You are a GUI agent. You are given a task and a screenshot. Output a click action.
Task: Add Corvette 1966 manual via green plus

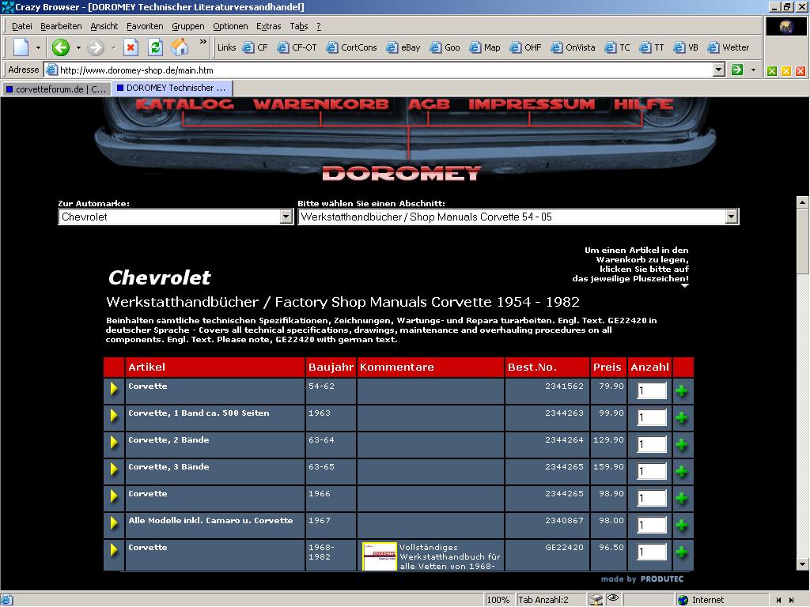coord(682,498)
